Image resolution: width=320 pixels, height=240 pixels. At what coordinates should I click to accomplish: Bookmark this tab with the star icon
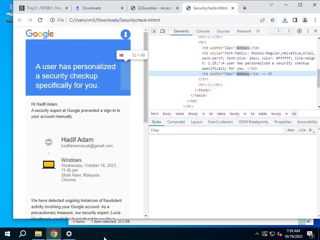tap(272, 20)
